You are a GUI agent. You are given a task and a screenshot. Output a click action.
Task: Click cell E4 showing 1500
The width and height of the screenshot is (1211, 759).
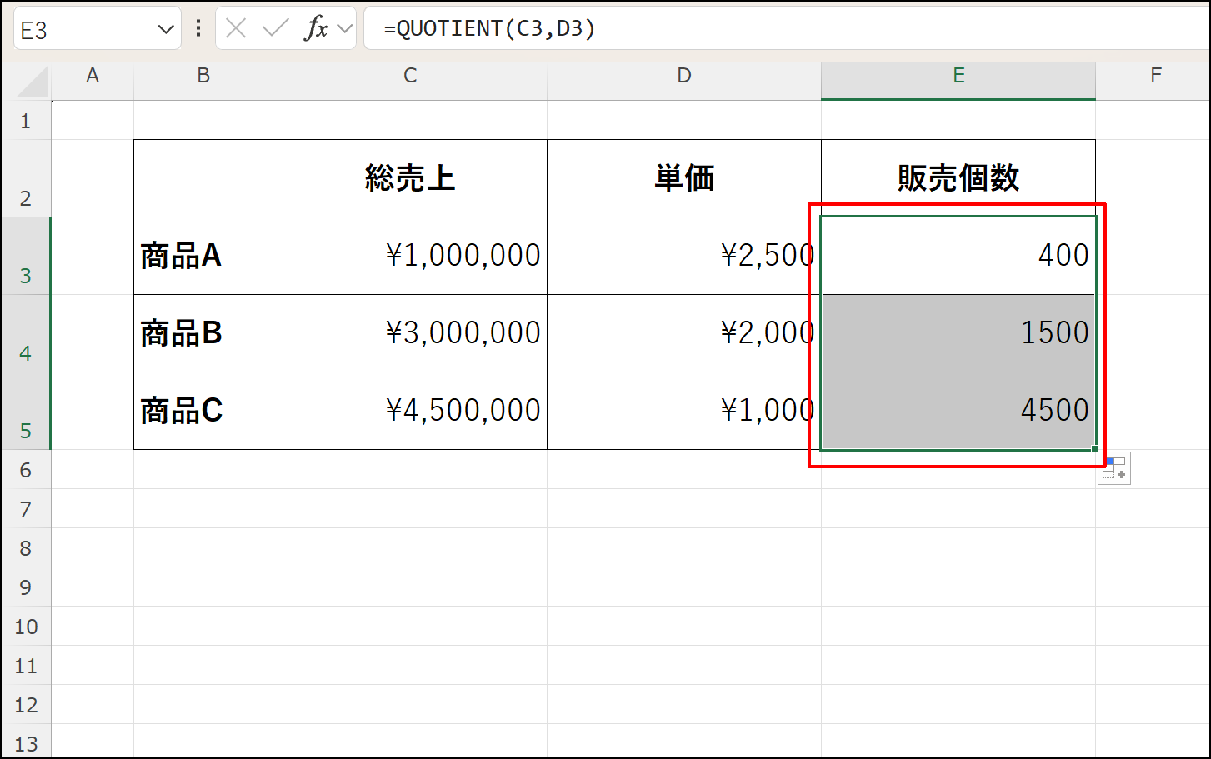pyautogui.click(x=957, y=333)
